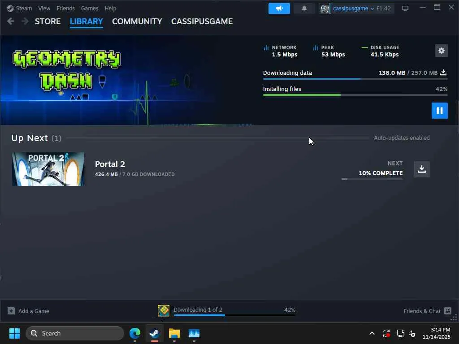Open Friends & Chat
This screenshot has width=459, height=344.
pyautogui.click(x=422, y=311)
